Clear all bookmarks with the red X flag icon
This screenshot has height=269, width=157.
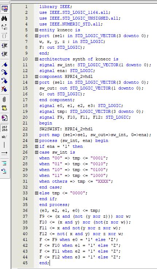(x=4, y=89)
